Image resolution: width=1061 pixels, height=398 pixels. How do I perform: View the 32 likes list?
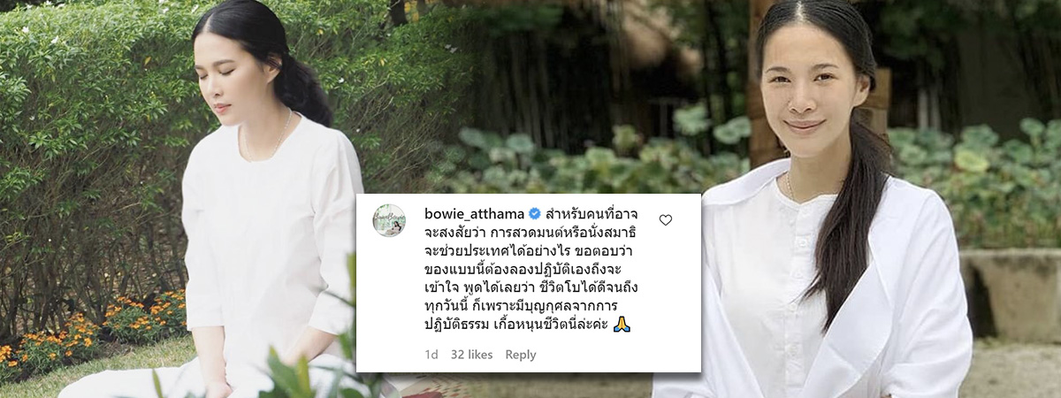pos(471,355)
